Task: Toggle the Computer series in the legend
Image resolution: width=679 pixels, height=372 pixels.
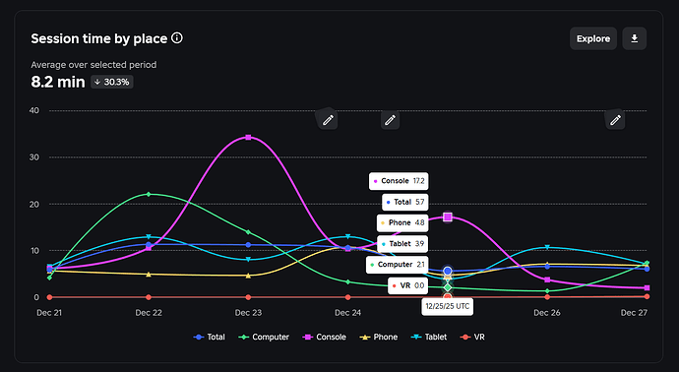Action: (x=264, y=337)
